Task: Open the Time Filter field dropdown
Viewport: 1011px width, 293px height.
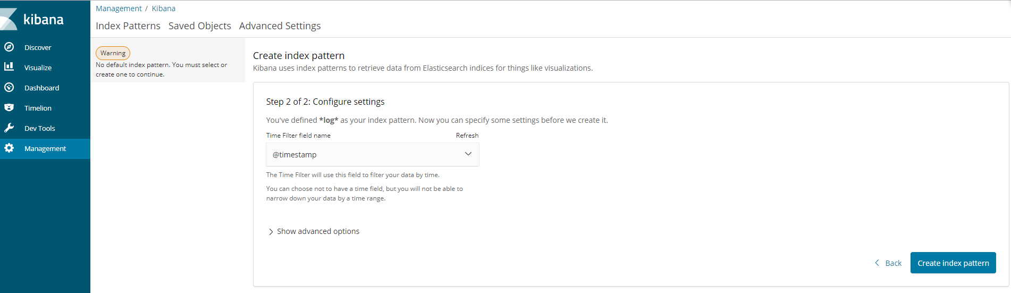Action: pyautogui.click(x=372, y=155)
